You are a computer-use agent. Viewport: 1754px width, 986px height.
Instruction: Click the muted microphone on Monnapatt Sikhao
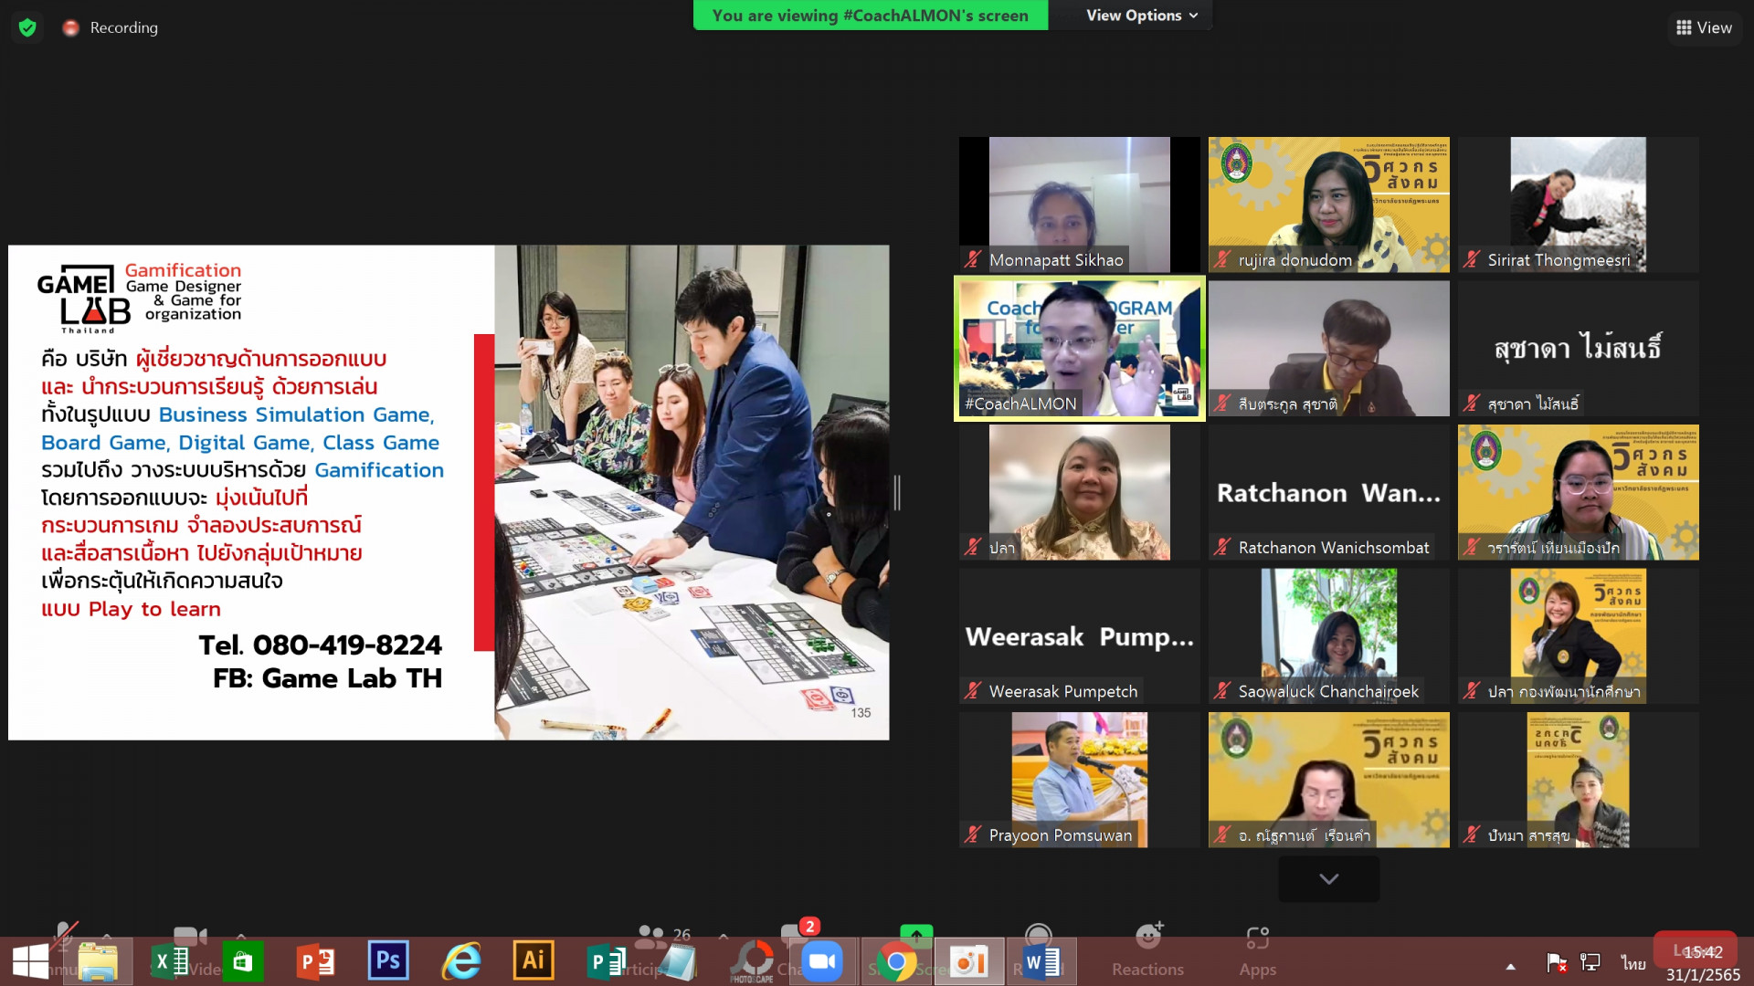click(x=974, y=260)
